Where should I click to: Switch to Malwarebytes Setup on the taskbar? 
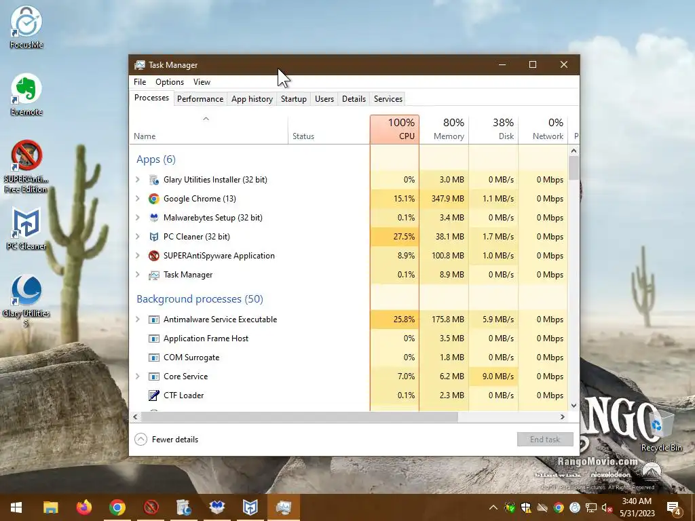point(217,507)
